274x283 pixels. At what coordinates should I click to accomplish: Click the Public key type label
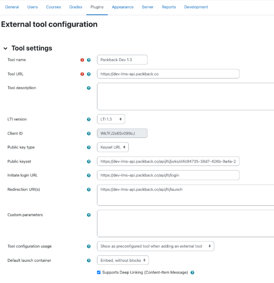click(21, 147)
